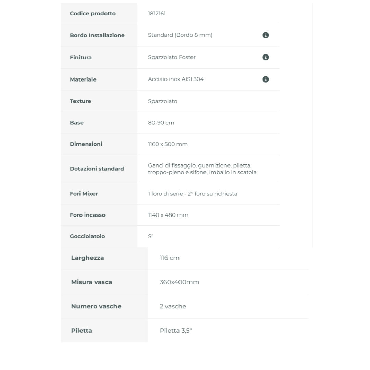The image size is (370, 370).
Task: Click the Finitura row label
Action: (81, 57)
